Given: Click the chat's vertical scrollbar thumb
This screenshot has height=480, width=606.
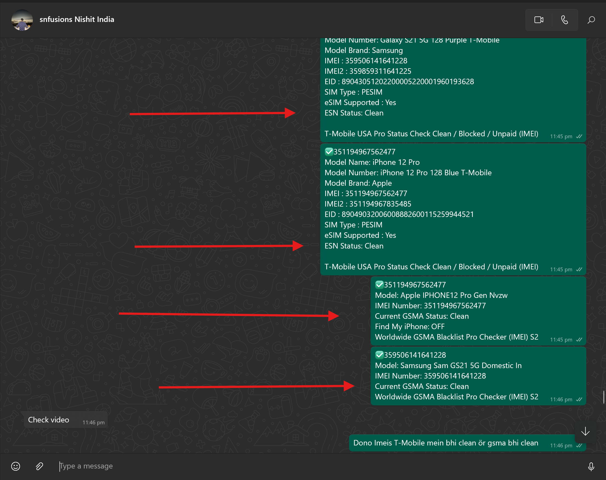Looking at the screenshot, I should click(604, 397).
